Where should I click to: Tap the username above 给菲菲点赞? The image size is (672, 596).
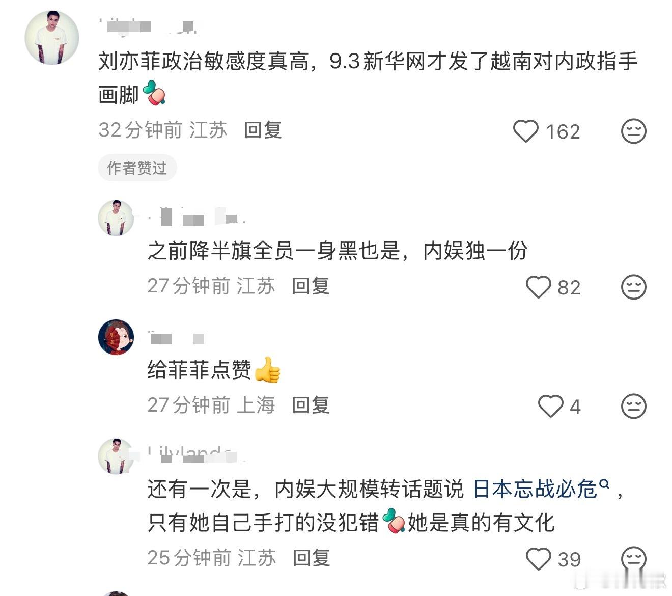point(176,338)
